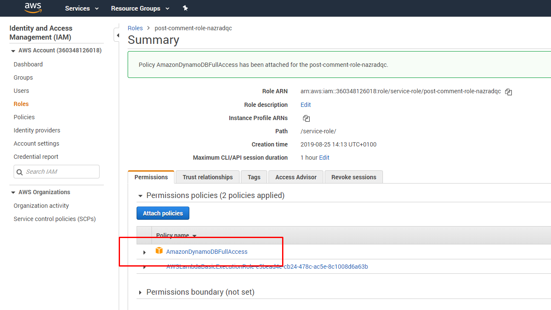Expand the AmazonDynamoDBFullAccess policy row
The width and height of the screenshot is (551, 310).
(144, 252)
